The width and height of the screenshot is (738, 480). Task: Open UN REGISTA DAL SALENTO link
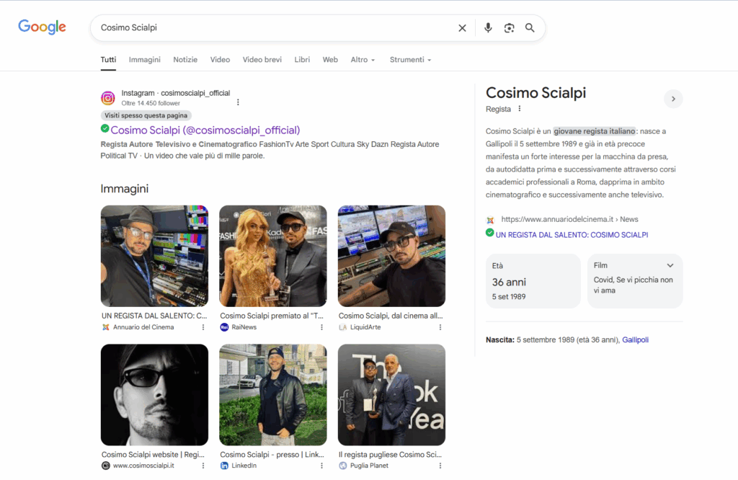tap(572, 234)
